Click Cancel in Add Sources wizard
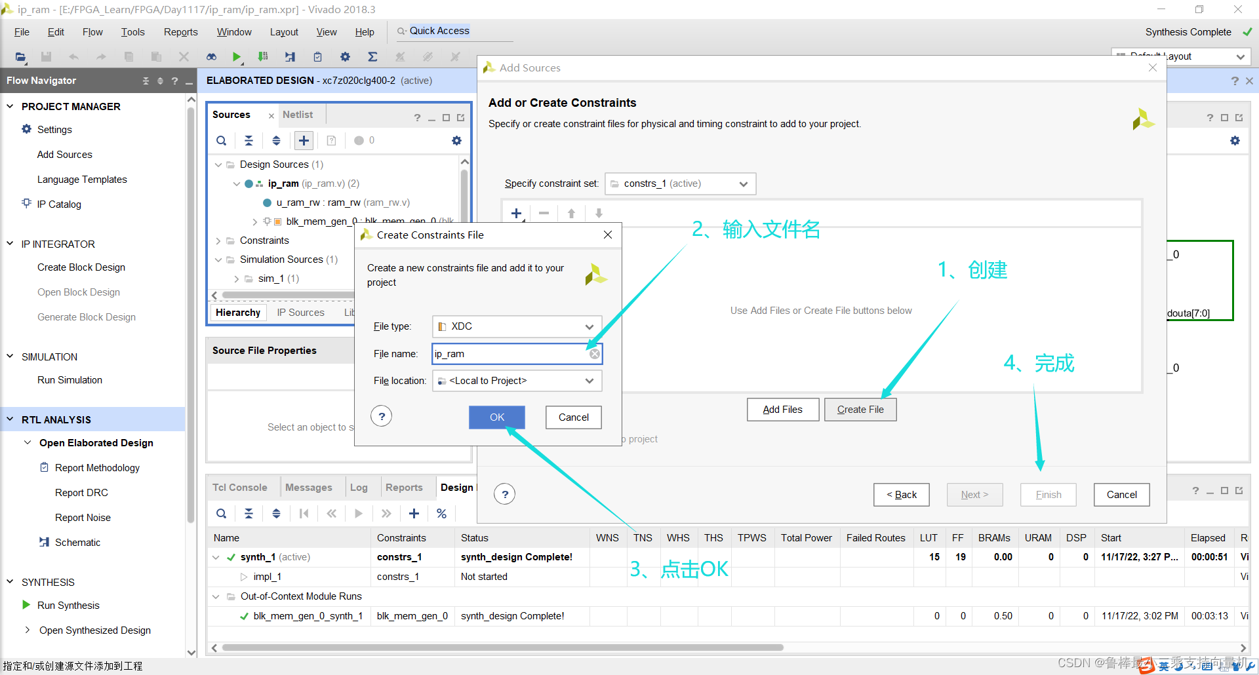Viewport: 1259px width, 675px height. pyautogui.click(x=1121, y=495)
